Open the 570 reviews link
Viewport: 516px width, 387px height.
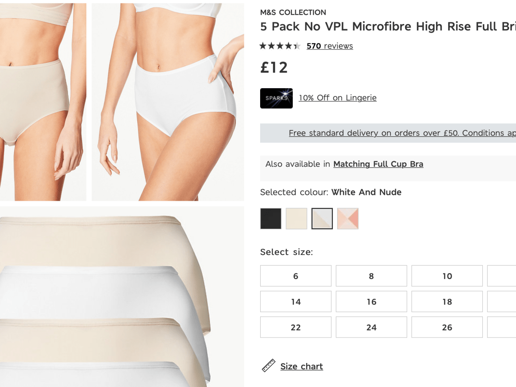click(330, 46)
